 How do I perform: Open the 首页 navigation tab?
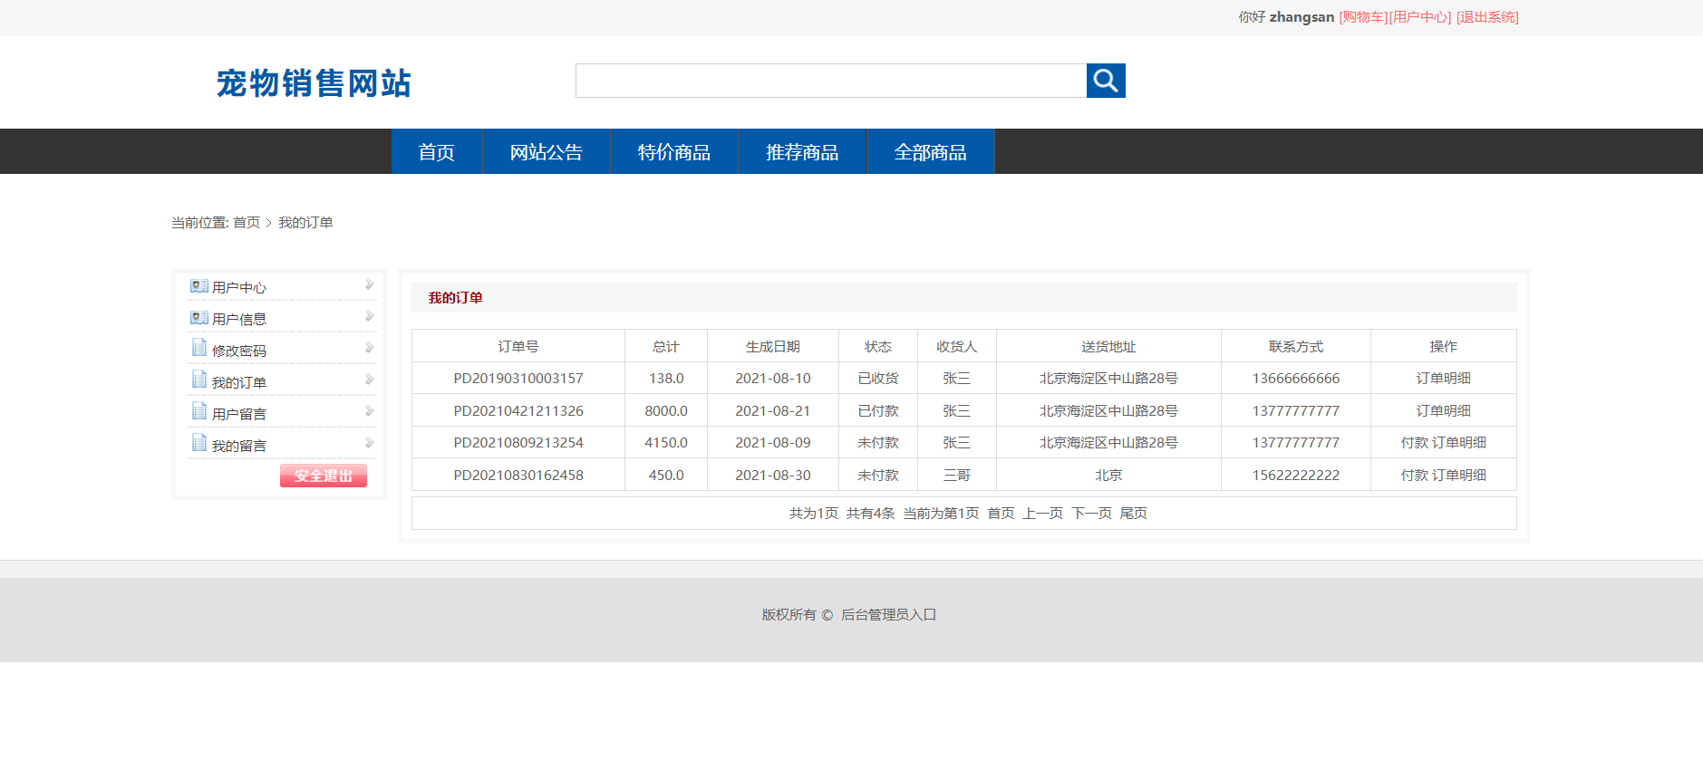pyautogui.click(x=437, y=151)
